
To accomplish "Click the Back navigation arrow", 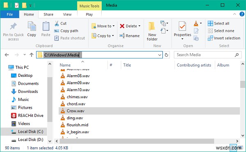I will [x=7, y=55].
